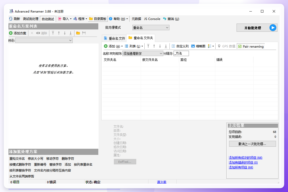Click the 添加有错误的项目 (0) link
Viewport: 288px width, 192px height.
point(243,163)
